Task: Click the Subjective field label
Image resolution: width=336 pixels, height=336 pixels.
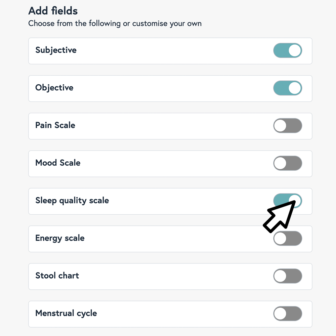Action: (56, 50)
